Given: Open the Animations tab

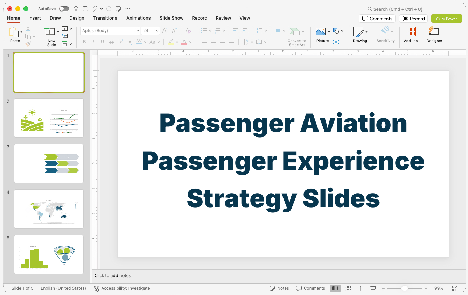Looking at the screenshot, I should 138,18.
